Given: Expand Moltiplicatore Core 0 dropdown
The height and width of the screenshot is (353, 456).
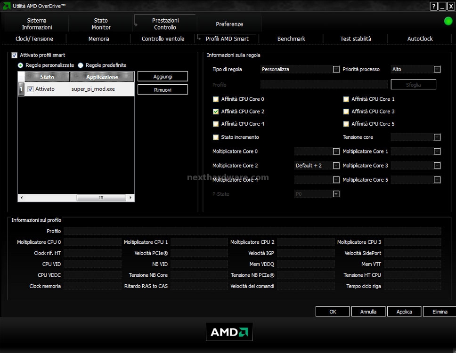Looking at the screenshot, I should (336, 152).
